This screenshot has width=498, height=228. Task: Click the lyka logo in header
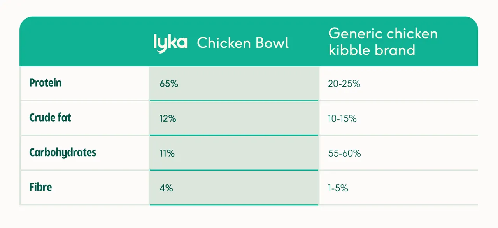coord(170,43)
